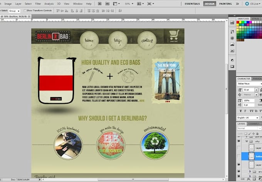
Task: Pick the red swatch in Swatches panel
Action: 238,22
